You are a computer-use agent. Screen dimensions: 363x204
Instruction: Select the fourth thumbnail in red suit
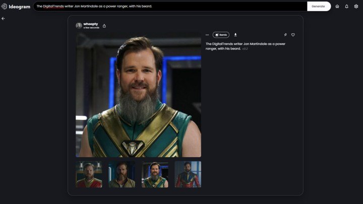click(188, 174)
